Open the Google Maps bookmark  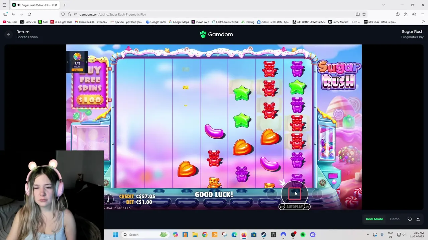click(x=179, y=22)
